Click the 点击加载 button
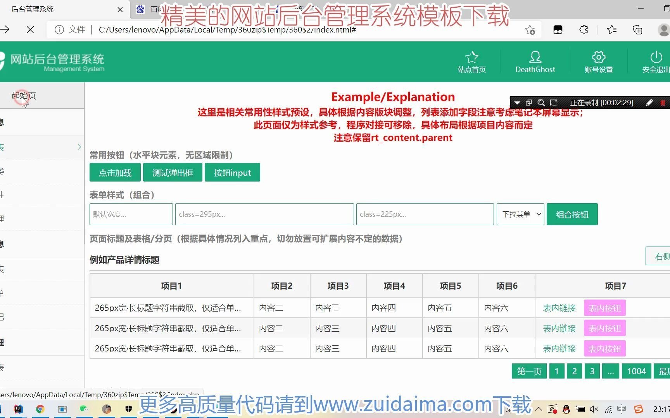Image resolution: width=670 pixels, height=418 pixels. coord(115,172)
